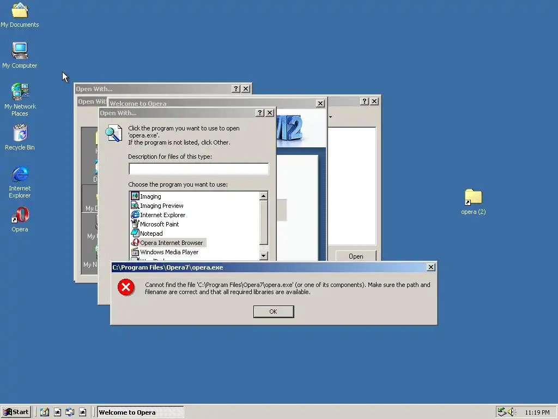Expand the dropdown arrow in rear Open dialog
The width and height of the screenshot is (558, 419).
(330, 117)
